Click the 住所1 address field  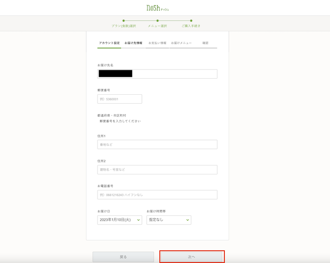[157, 145]
